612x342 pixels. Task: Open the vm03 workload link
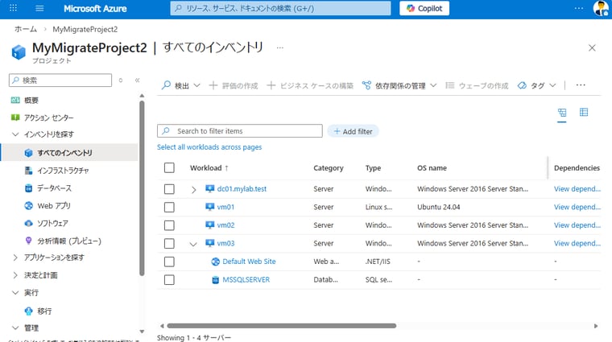(225, 243)
